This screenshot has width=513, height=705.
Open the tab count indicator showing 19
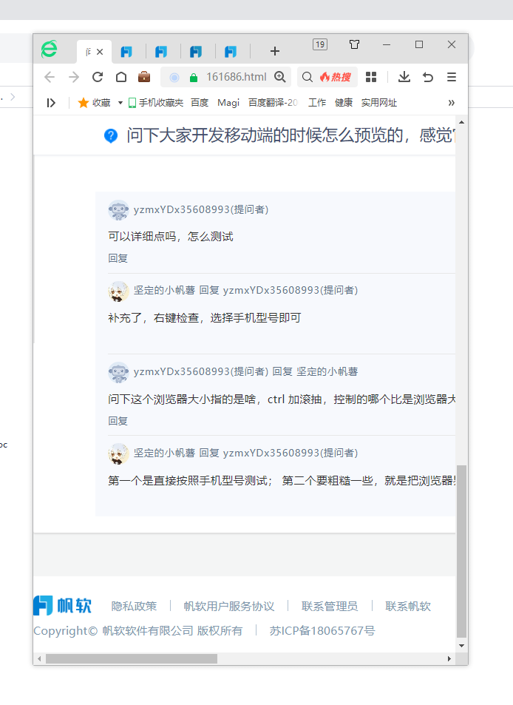320,44
